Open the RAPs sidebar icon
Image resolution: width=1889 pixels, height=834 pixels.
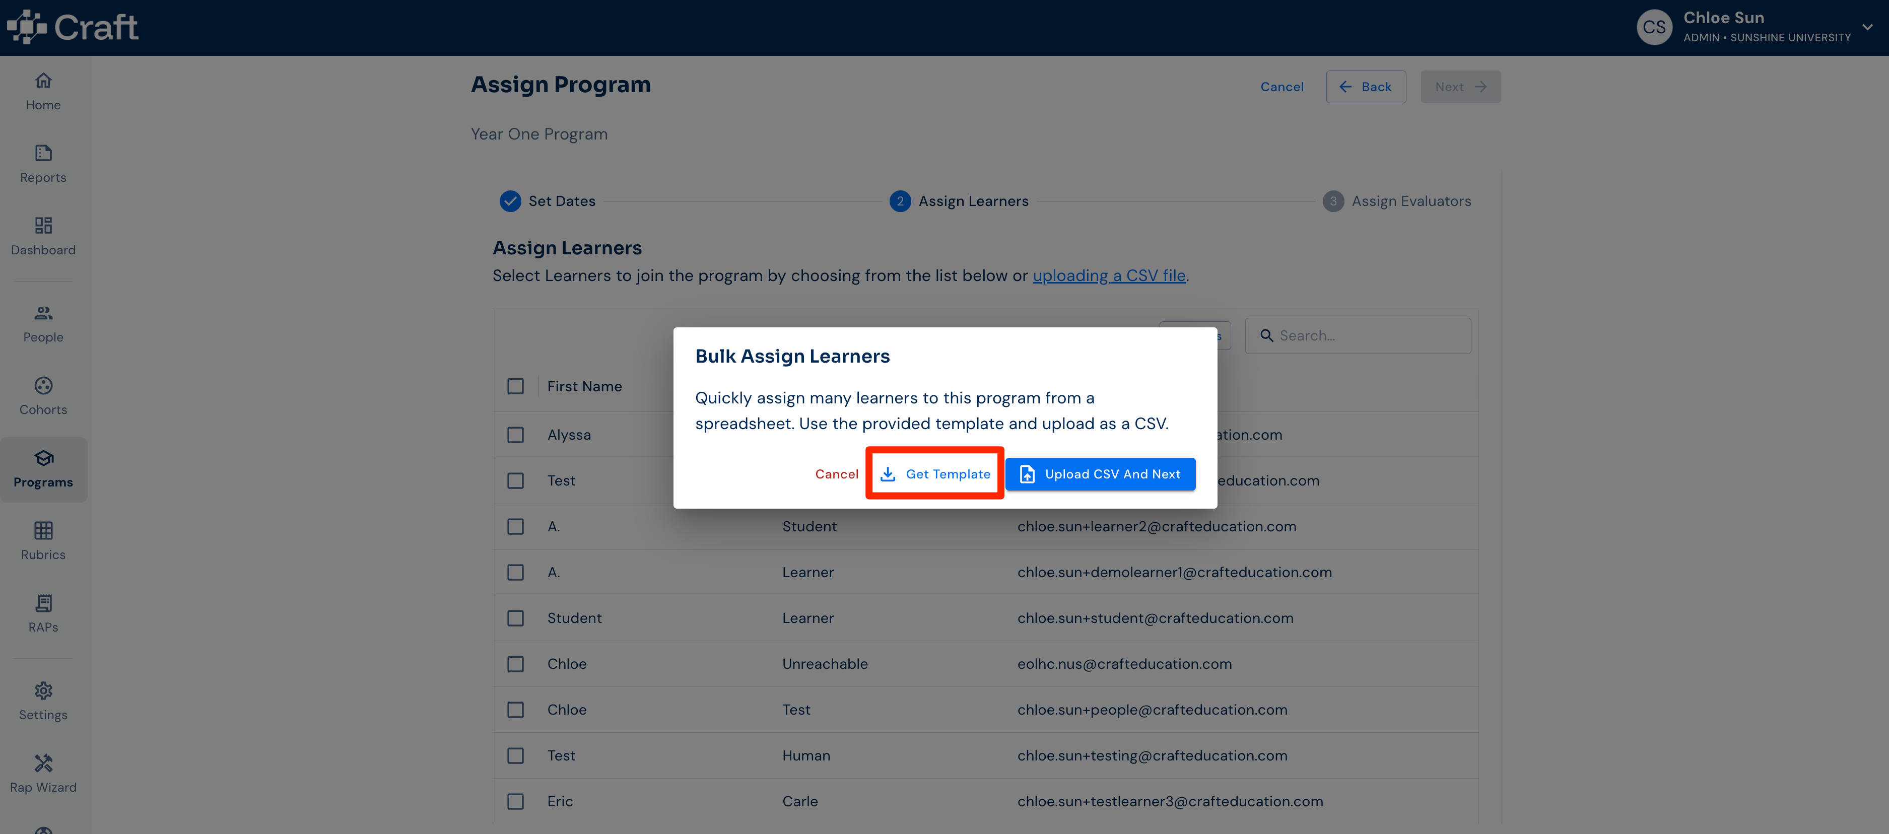pos(43,603)
